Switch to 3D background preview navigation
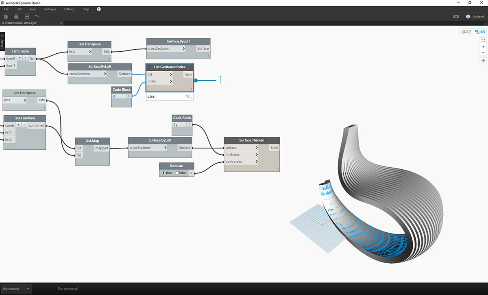 (x=466, y=32)
